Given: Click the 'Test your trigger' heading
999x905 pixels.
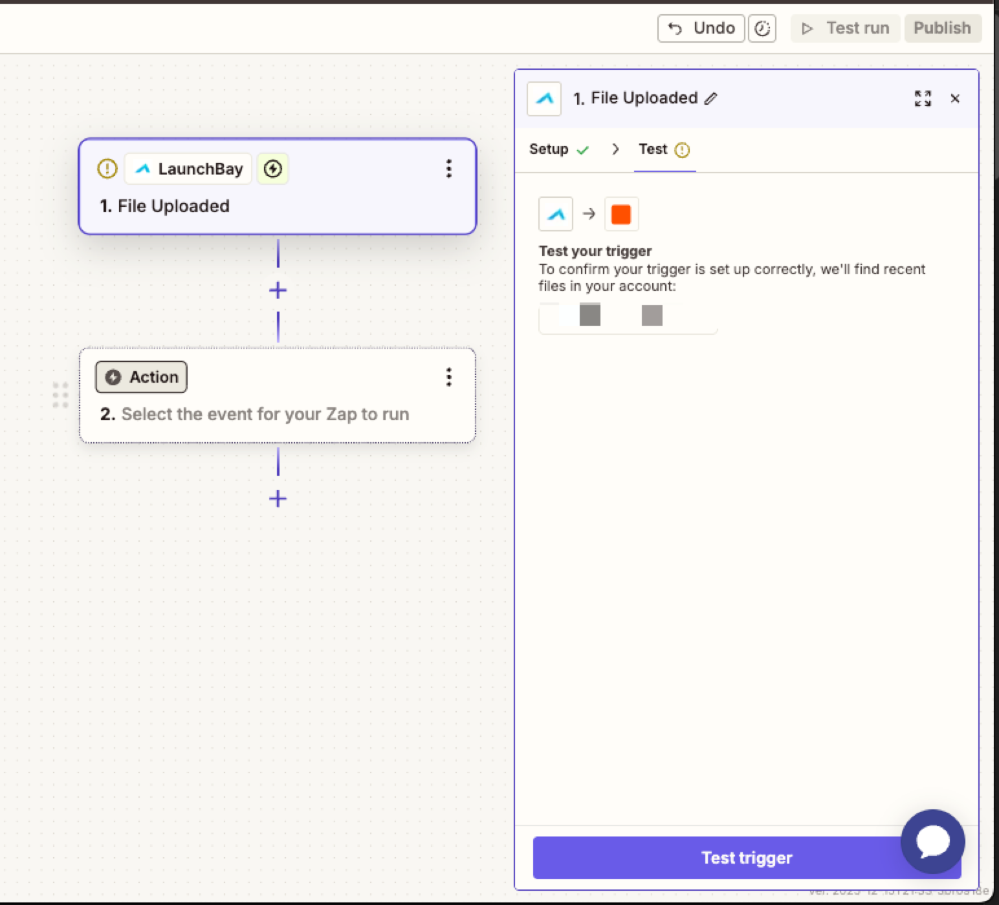Looking at the screenshot, I should [595, 251].
